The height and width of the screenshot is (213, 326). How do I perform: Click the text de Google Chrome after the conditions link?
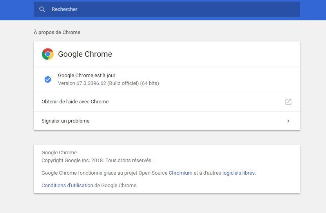[115, 185]
